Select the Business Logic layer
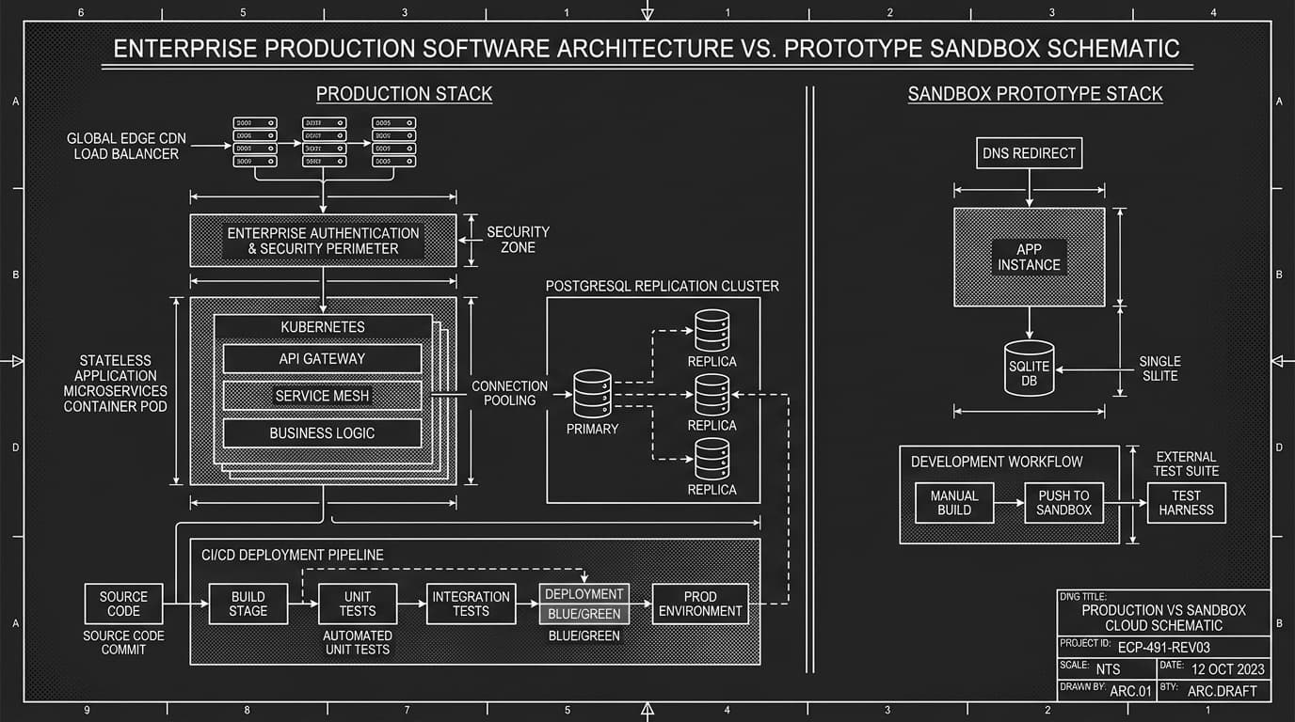1295x722 pixels. [x=322, y=433]
